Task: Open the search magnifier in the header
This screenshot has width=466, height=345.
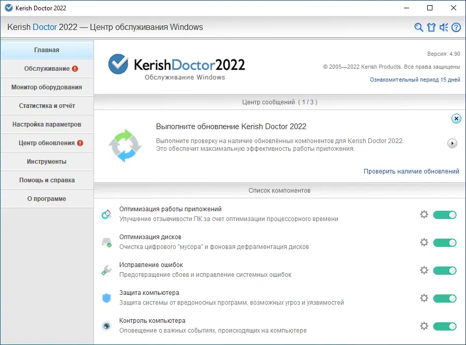Action: coord(418,27)
